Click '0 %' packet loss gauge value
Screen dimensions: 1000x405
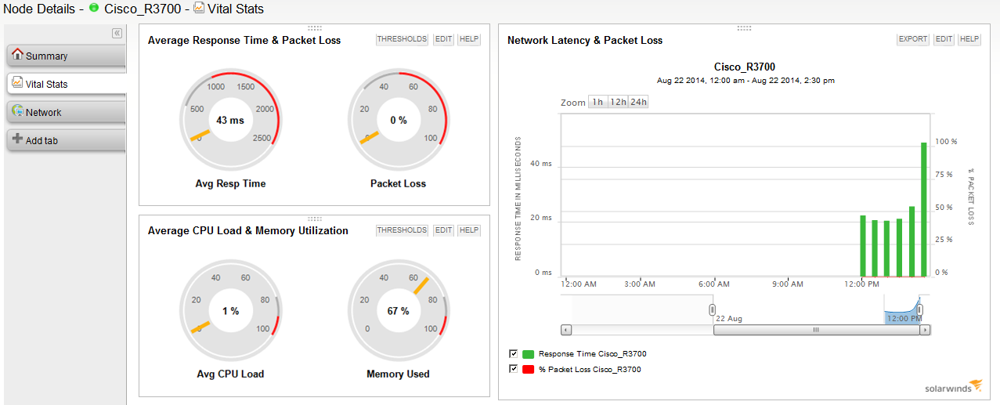398,120
